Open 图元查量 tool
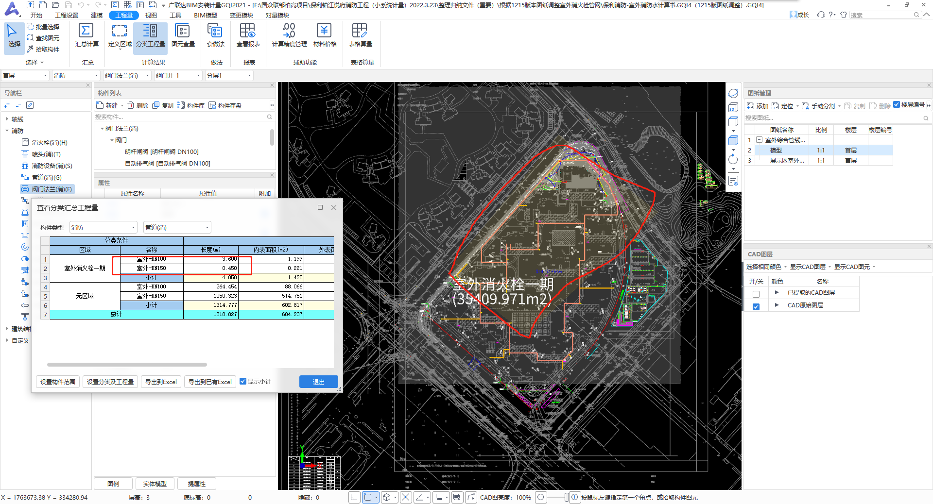The height and width of the screenshot is (504, 933). coord(183,36)
